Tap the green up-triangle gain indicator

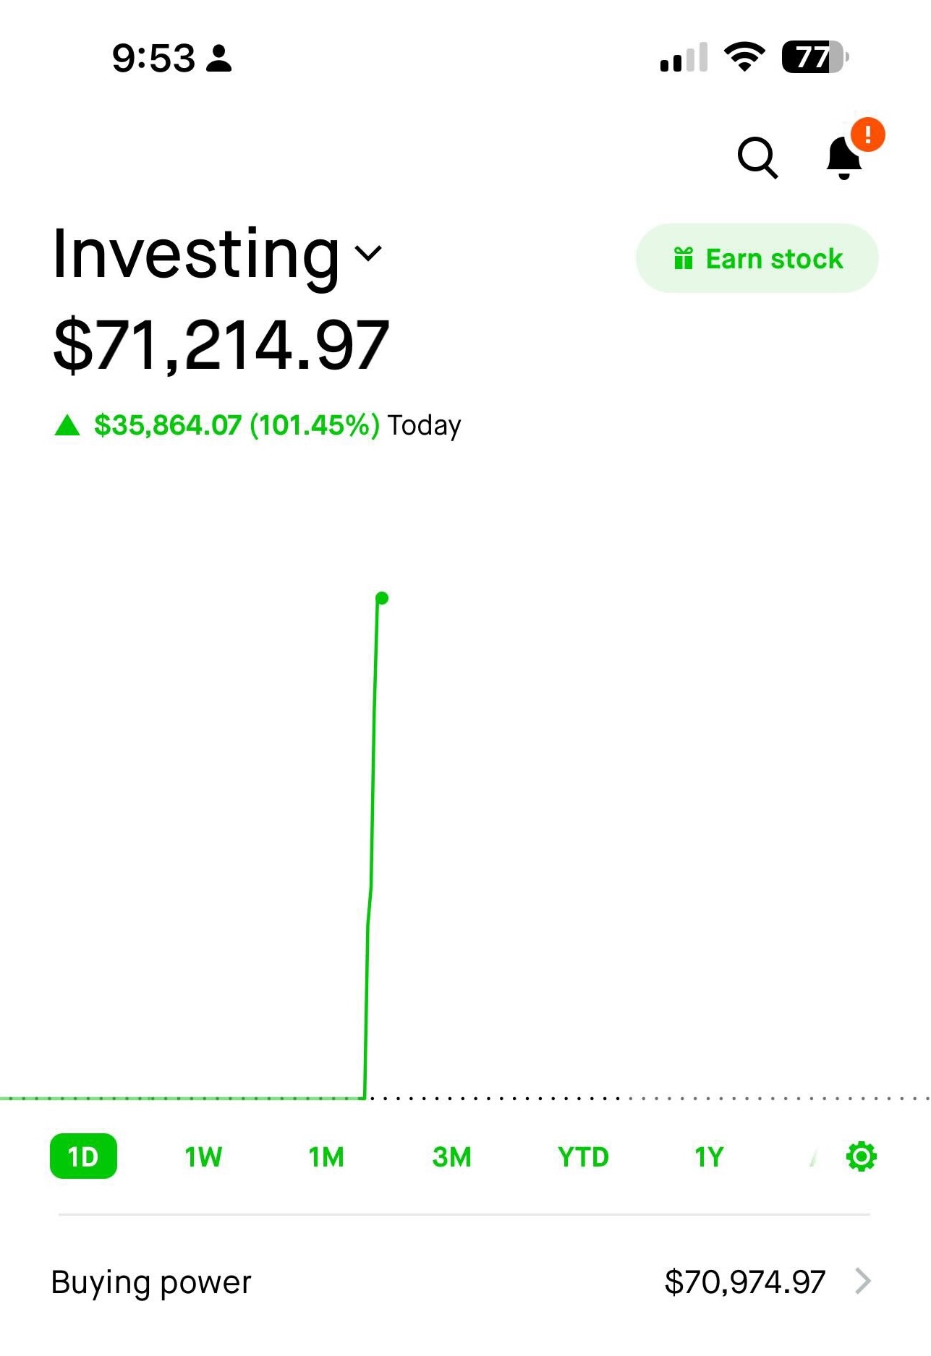coord(67,425)
